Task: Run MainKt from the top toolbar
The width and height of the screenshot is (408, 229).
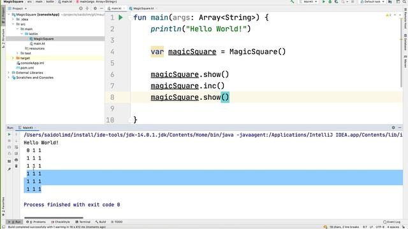Action: pos(324,1)
